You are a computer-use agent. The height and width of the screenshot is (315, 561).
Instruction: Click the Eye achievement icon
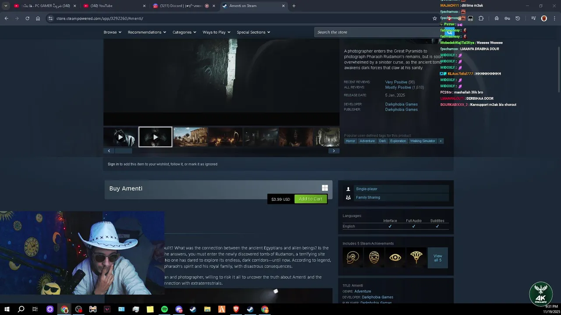(x=395, y=257)
